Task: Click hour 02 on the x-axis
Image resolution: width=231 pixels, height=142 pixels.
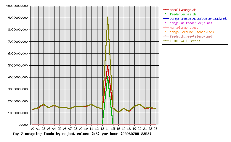Action: 43,129
